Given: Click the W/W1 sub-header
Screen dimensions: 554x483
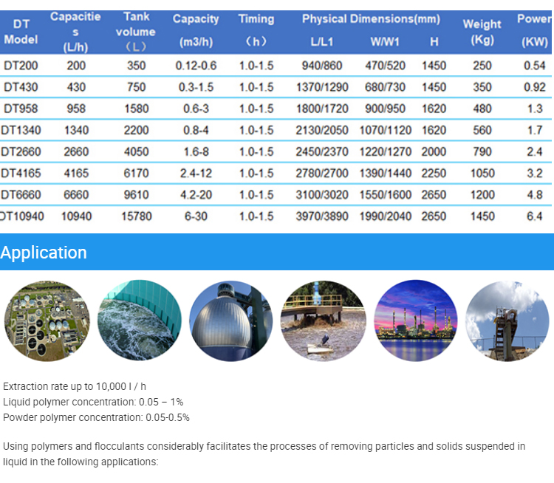Looking at the screenshot, I should [385, 42].
